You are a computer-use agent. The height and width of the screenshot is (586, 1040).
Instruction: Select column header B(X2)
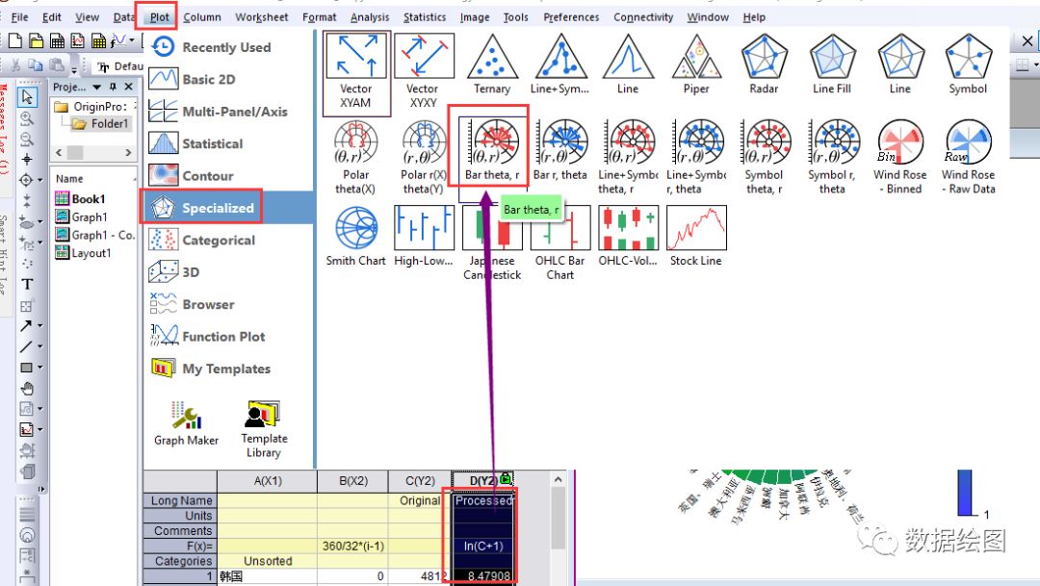(x=352, y=480)
